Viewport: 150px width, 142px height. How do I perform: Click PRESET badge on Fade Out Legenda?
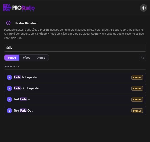pyautogui.click(x=137, y=88)
